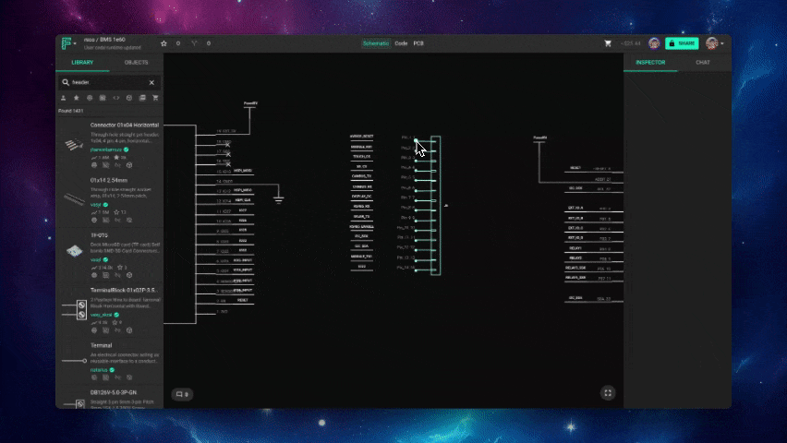Click footprint icon under Connector 01x04 Horizontal
The image size is (787, 443).
pyautogui.click(x=106, y=165)
